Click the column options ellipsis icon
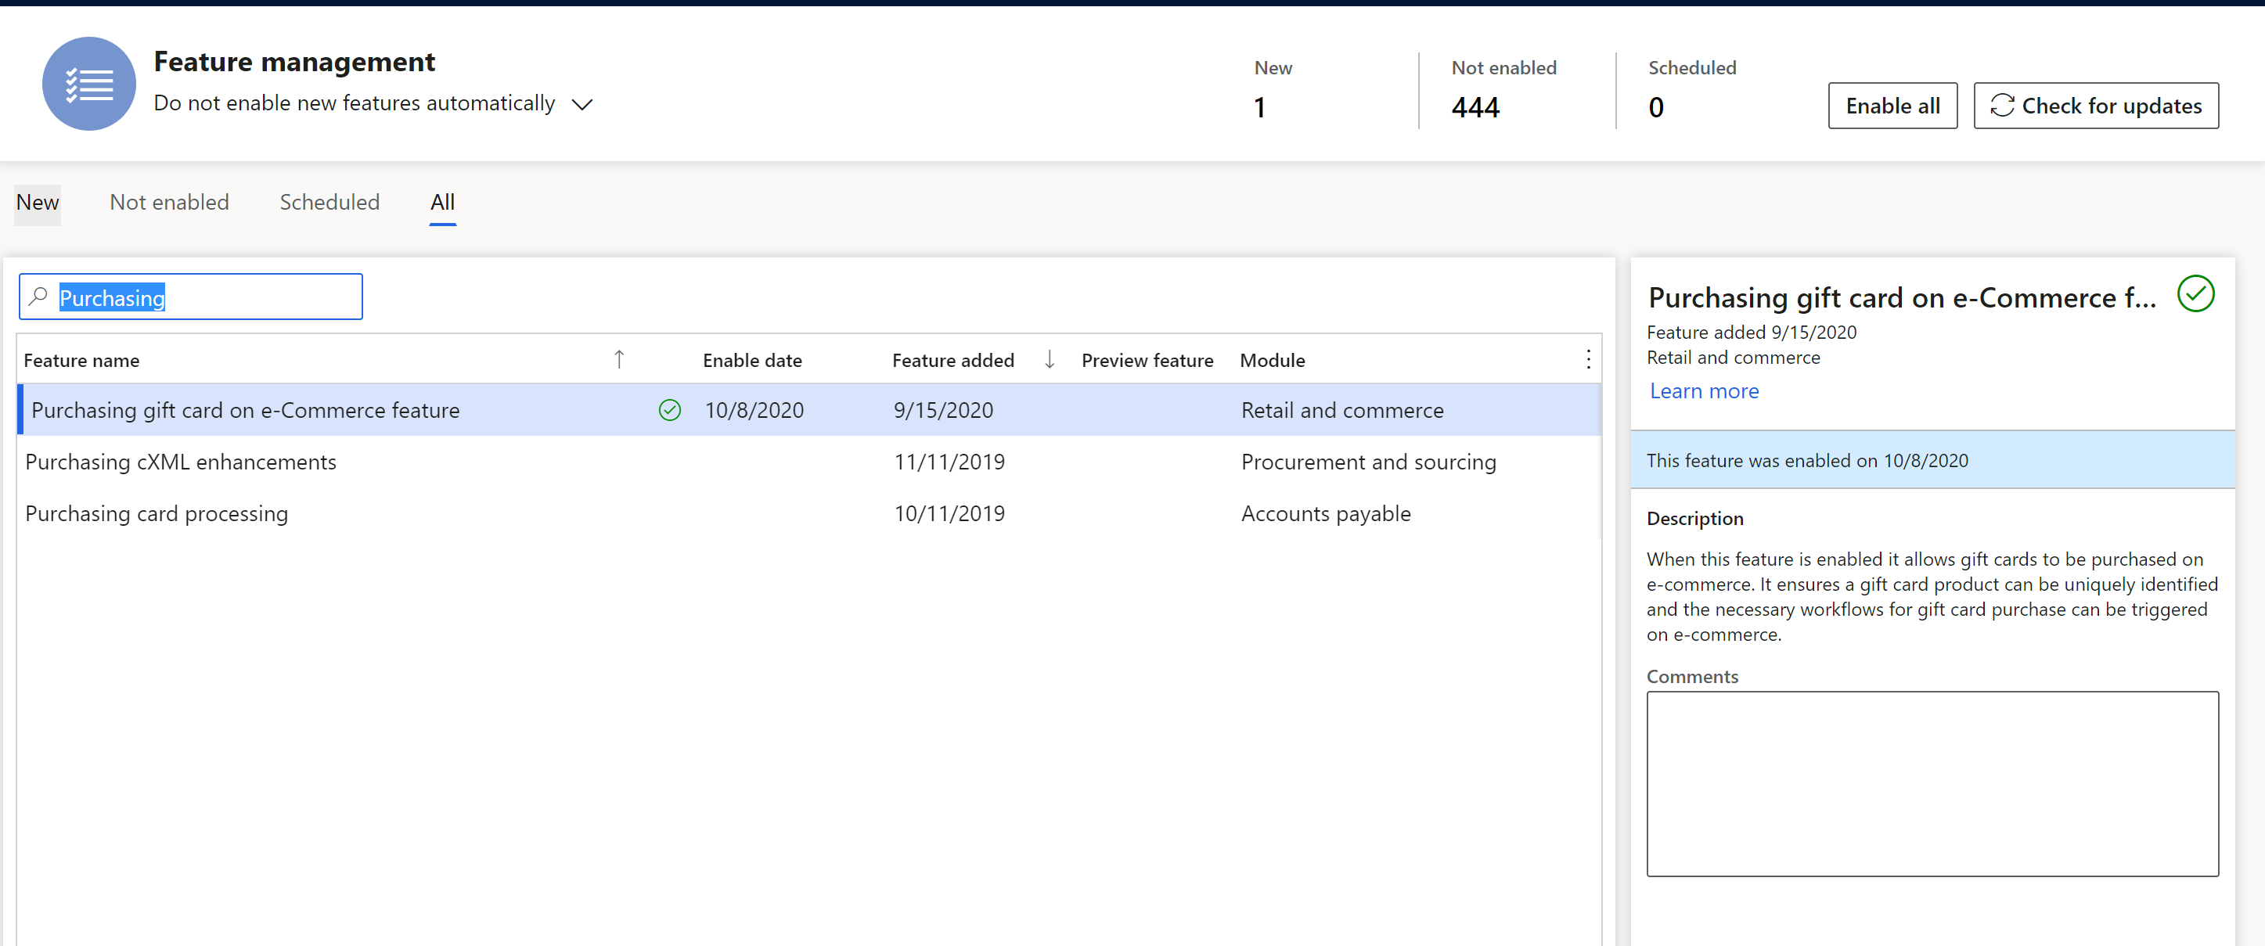 coord(1589,360)
